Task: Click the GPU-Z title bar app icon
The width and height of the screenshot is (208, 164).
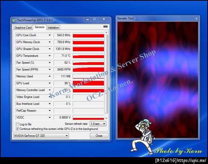Action: (x=14, y=20)
